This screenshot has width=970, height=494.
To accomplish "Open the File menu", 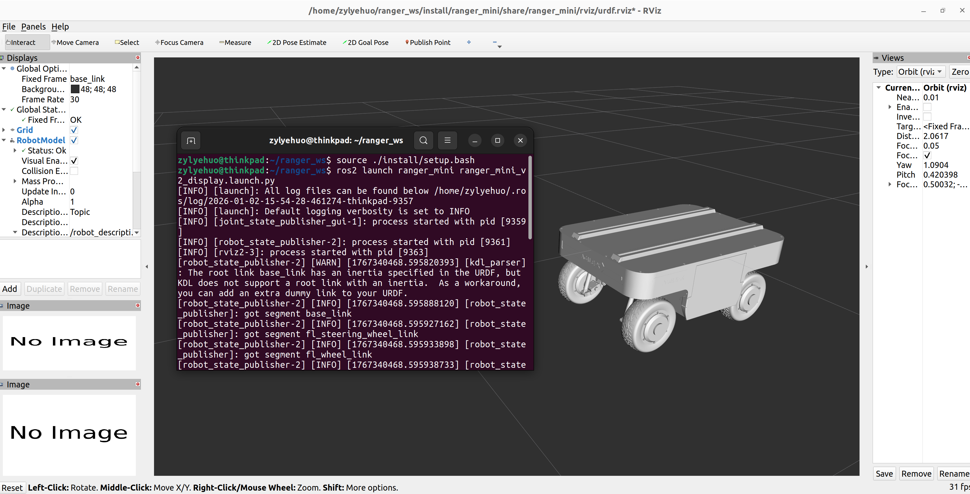I will pyautogui.click(x=9, y=27).
